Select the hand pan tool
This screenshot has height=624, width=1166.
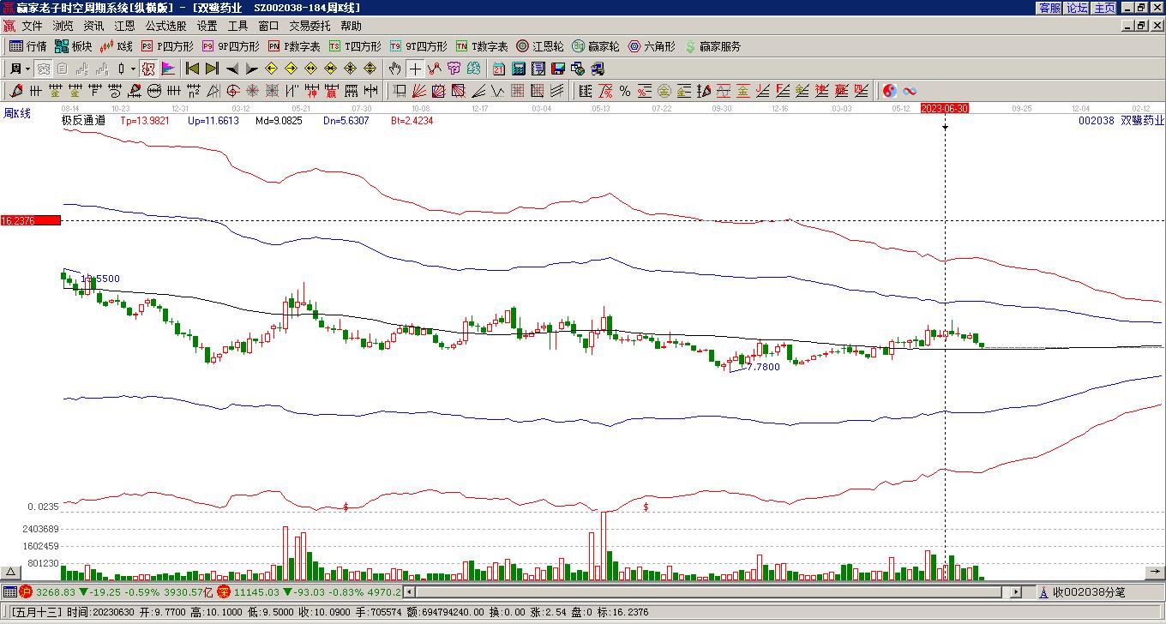(394, 69)
